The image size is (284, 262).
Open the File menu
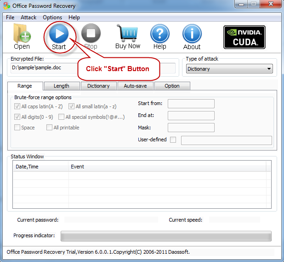coord(10,17)
